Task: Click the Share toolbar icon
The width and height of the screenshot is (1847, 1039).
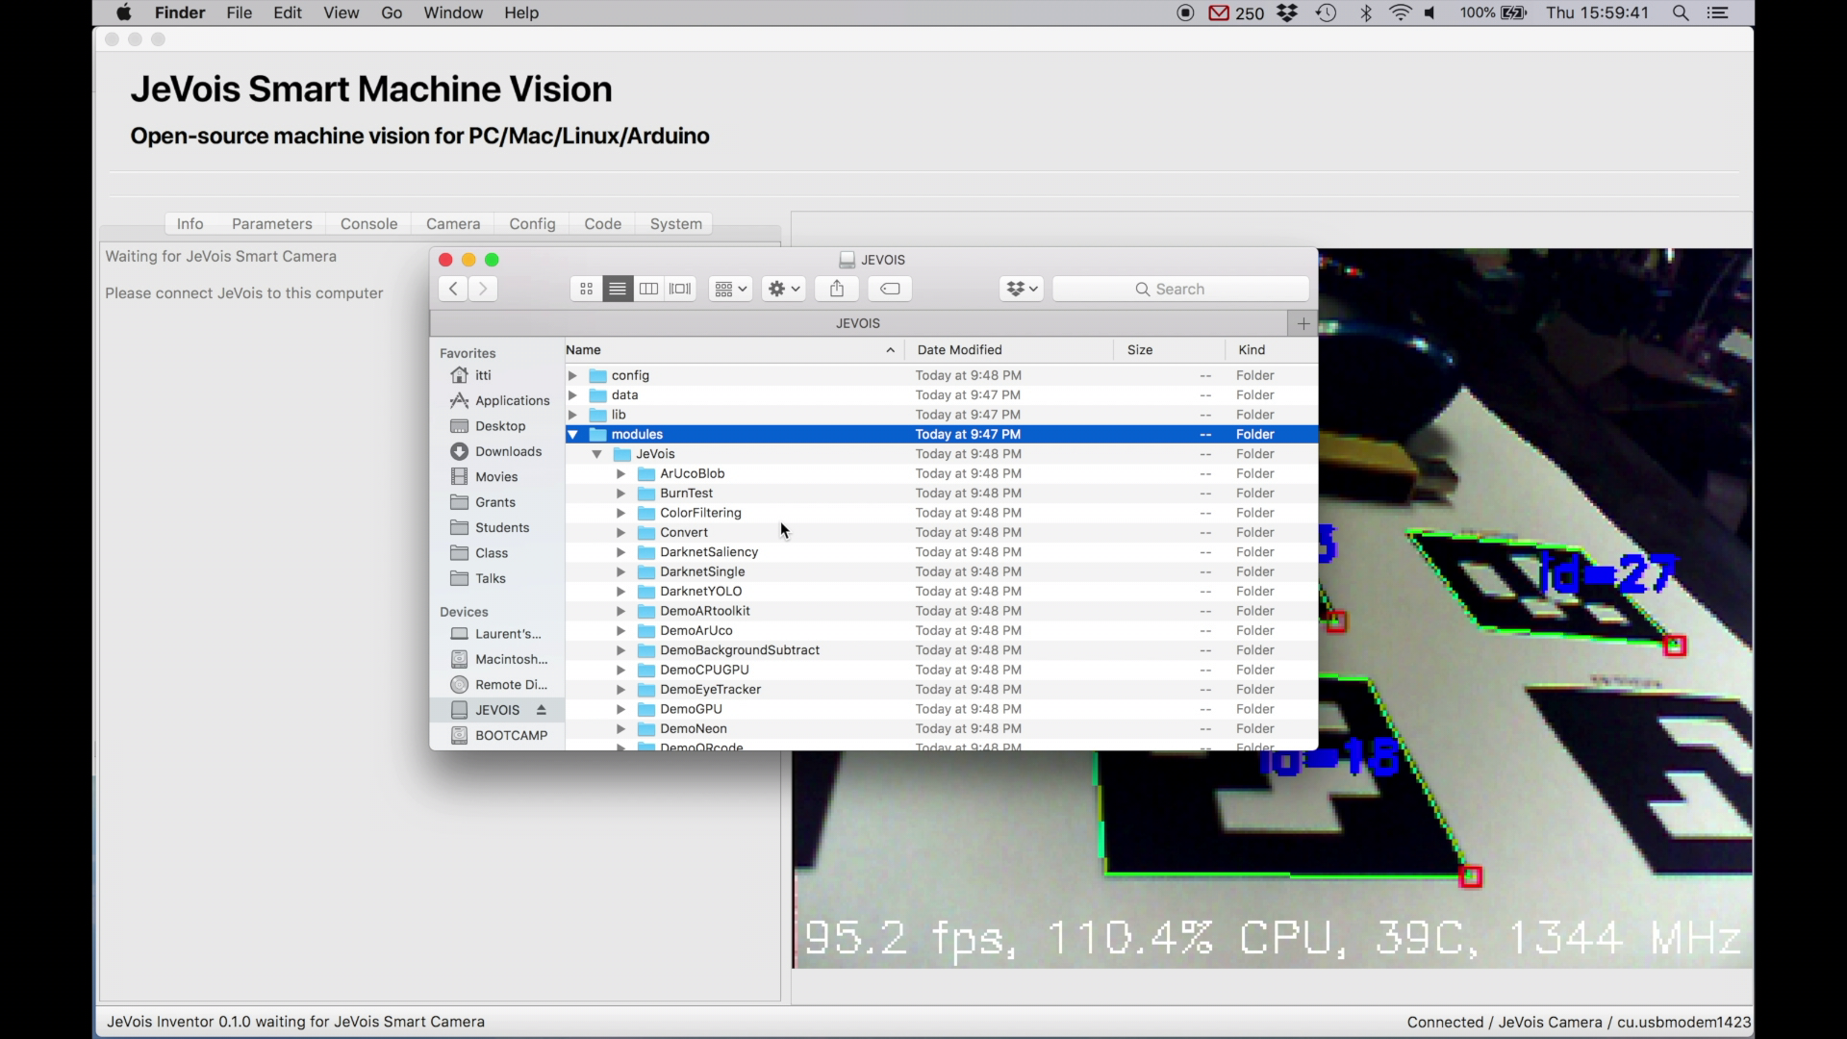Action: click(x=837, y=289)
